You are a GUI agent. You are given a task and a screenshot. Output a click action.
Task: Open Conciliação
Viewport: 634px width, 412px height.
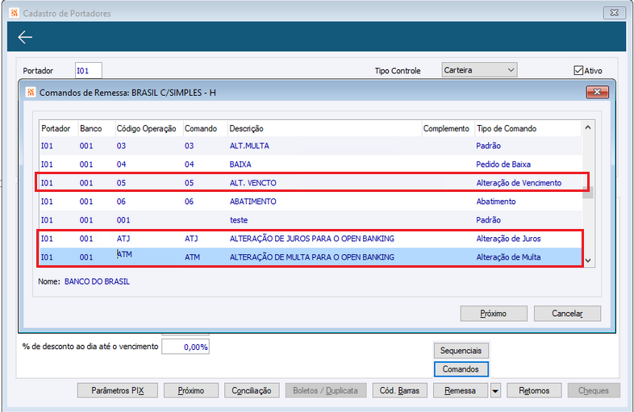point(252,390)
